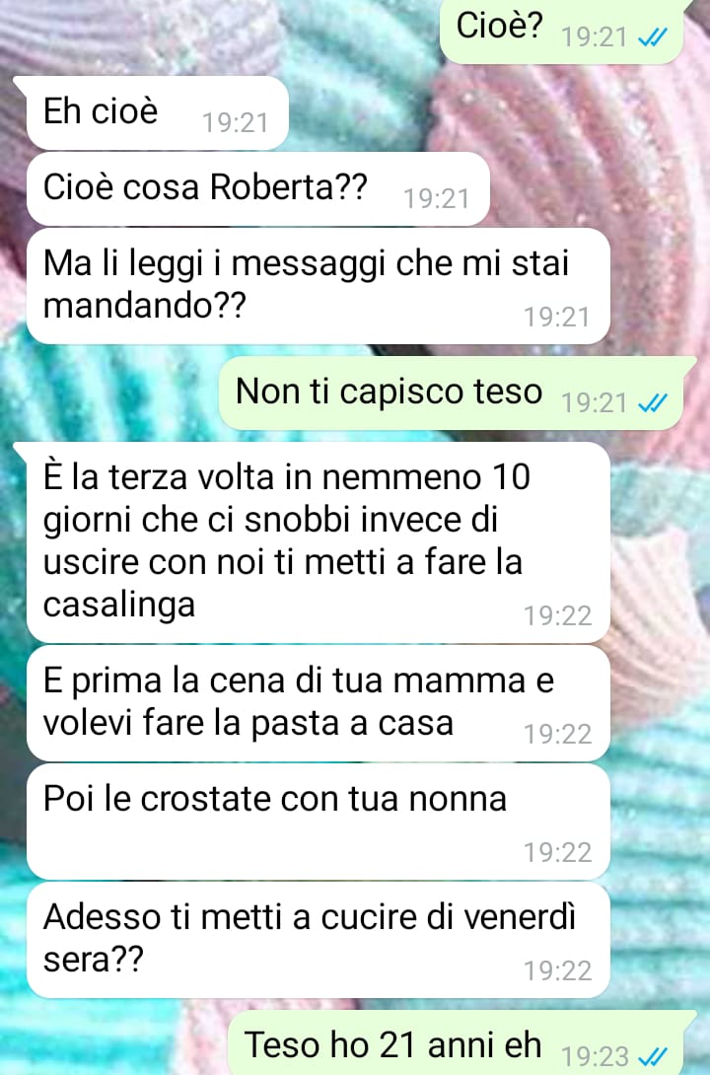
Task: Select message about 'terza volta in nemmeno 10 giorni'
Action: point(318,542)
